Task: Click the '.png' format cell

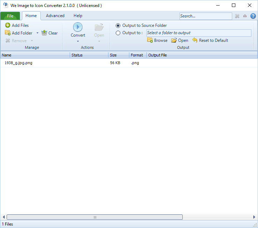Action: [x=135, y=63]
